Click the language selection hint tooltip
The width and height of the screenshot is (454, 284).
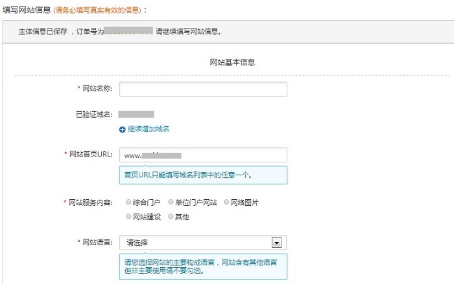coord(203,267)
